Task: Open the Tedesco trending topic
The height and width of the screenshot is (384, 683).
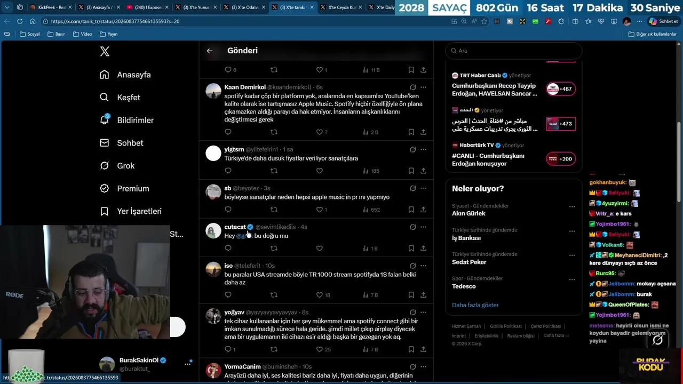Action: (x=464, y=286)
